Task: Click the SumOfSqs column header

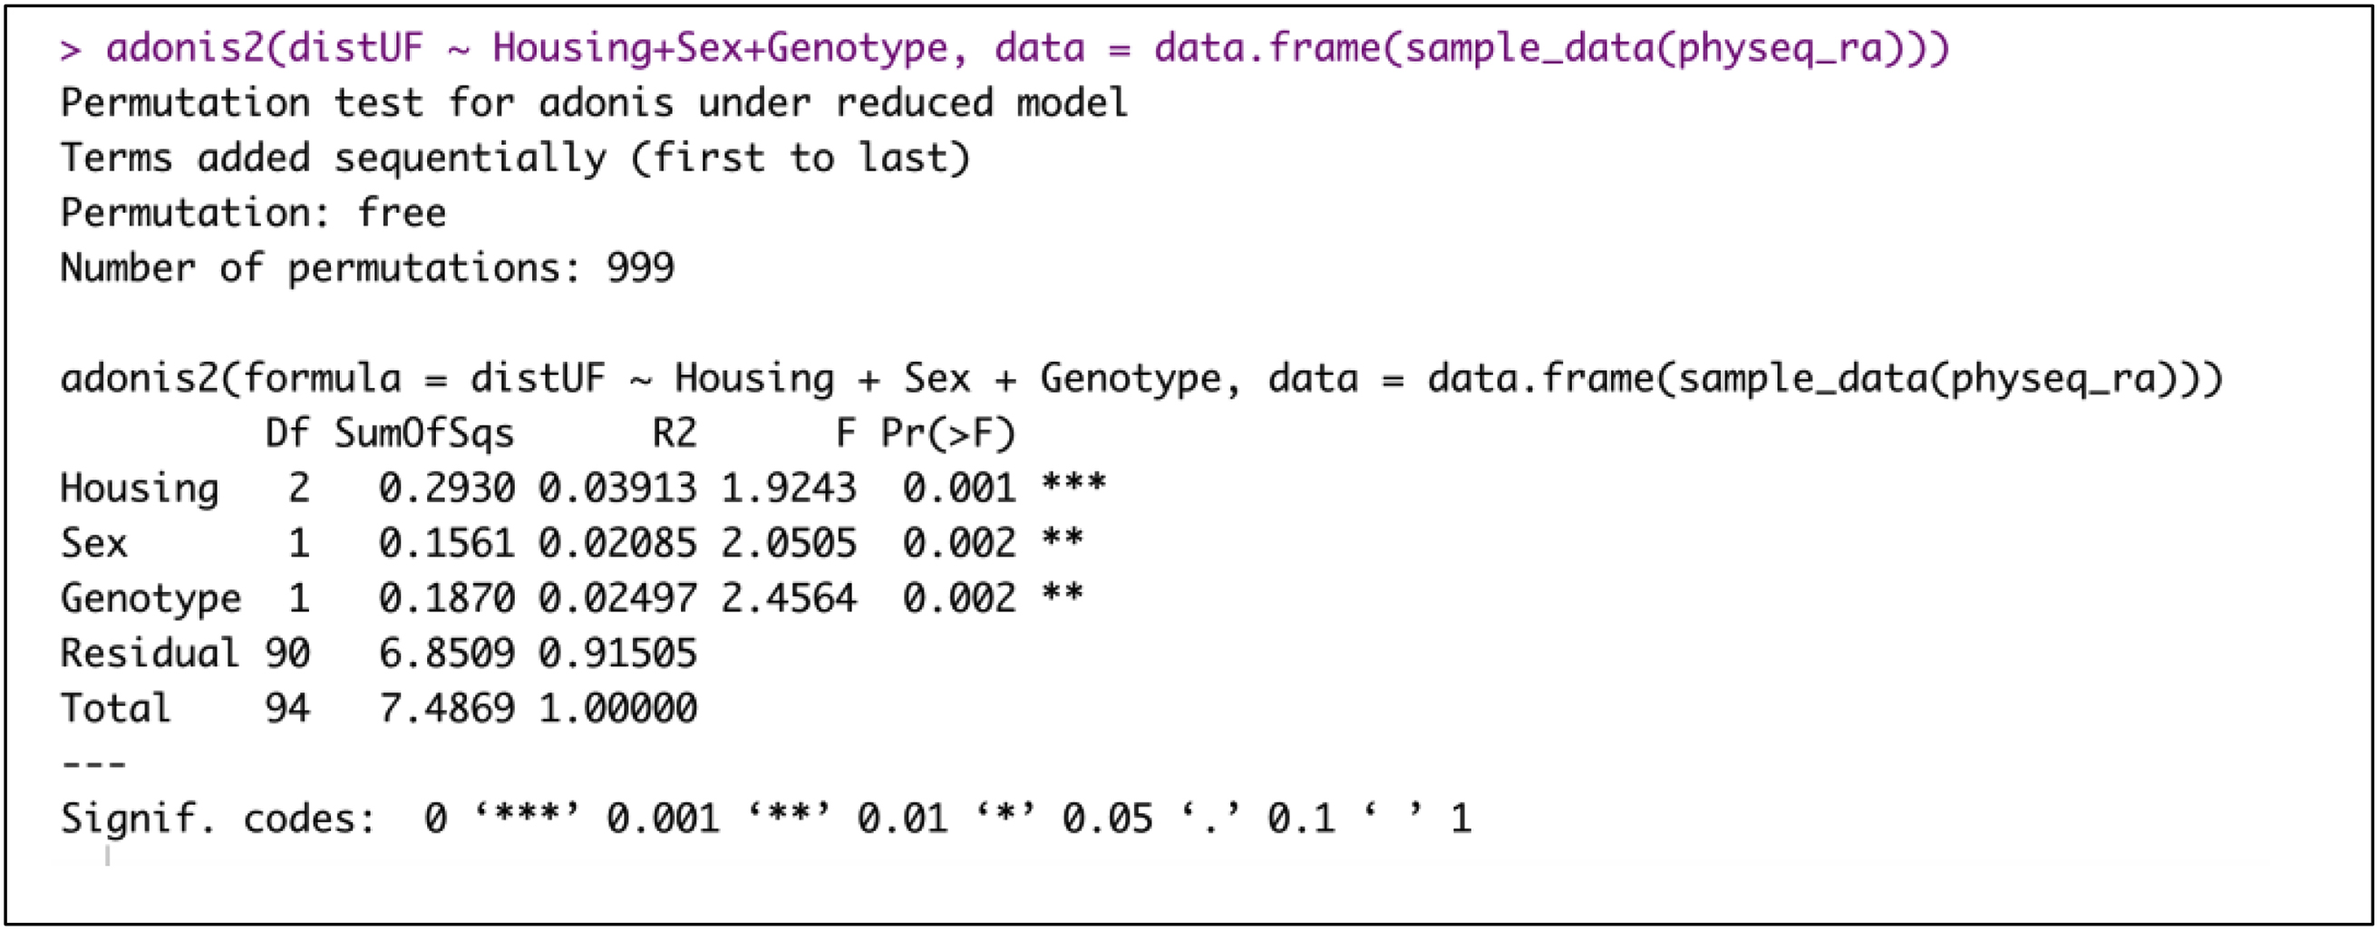Action: (423, 433)
